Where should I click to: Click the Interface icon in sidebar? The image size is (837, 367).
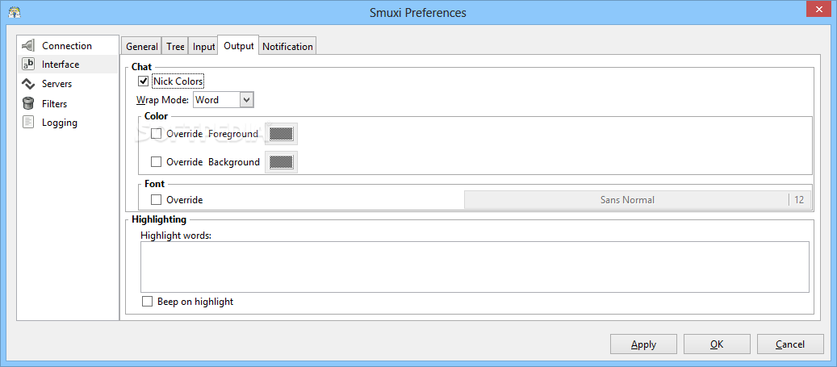pyautogui.click(x=28, y=65)
